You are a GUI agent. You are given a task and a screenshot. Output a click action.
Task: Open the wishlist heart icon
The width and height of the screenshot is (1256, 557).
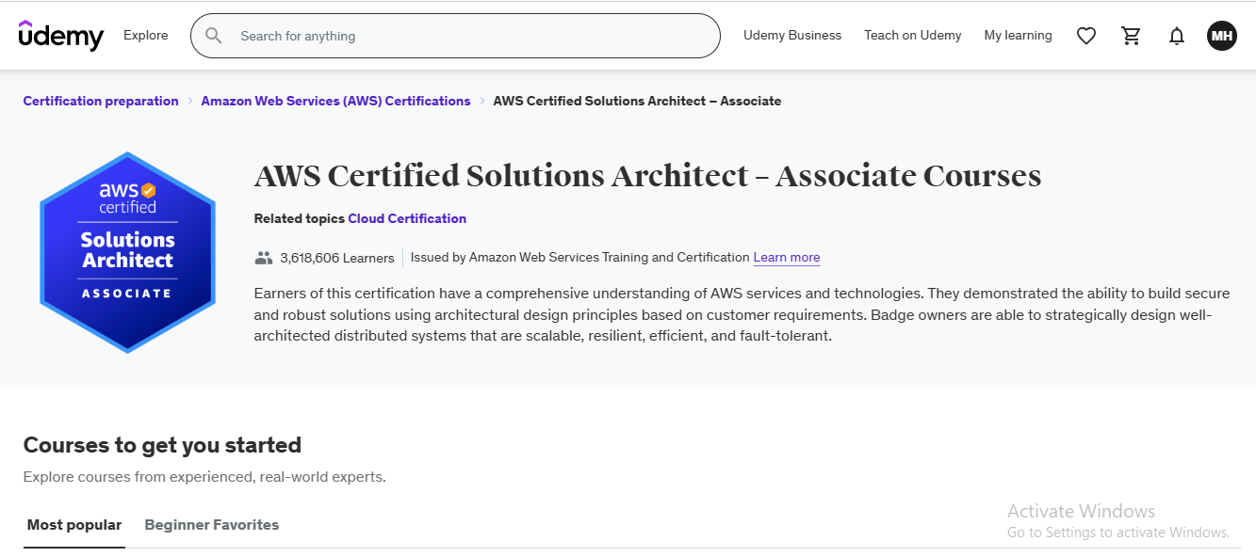coord(1086,36)
